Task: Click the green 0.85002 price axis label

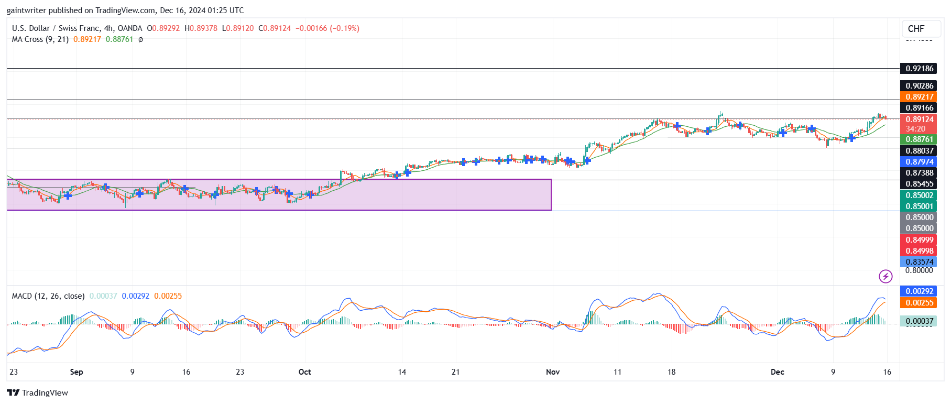Action: tap(918, 195)
